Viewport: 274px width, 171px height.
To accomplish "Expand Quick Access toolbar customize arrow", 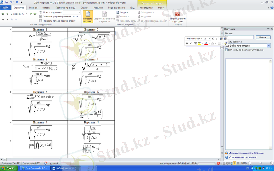I will click(22, 2).
